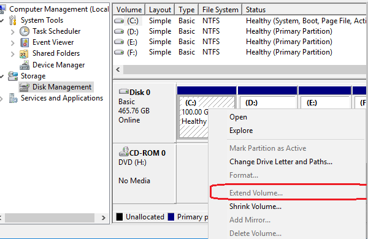Collapse the System Tools node
The width and height of the screenshot is (368, 239).
(x=2, y=21)
